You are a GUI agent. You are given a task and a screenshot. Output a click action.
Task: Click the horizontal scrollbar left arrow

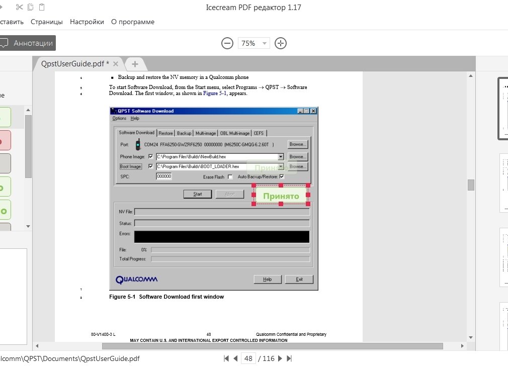[x=37, y=346]
